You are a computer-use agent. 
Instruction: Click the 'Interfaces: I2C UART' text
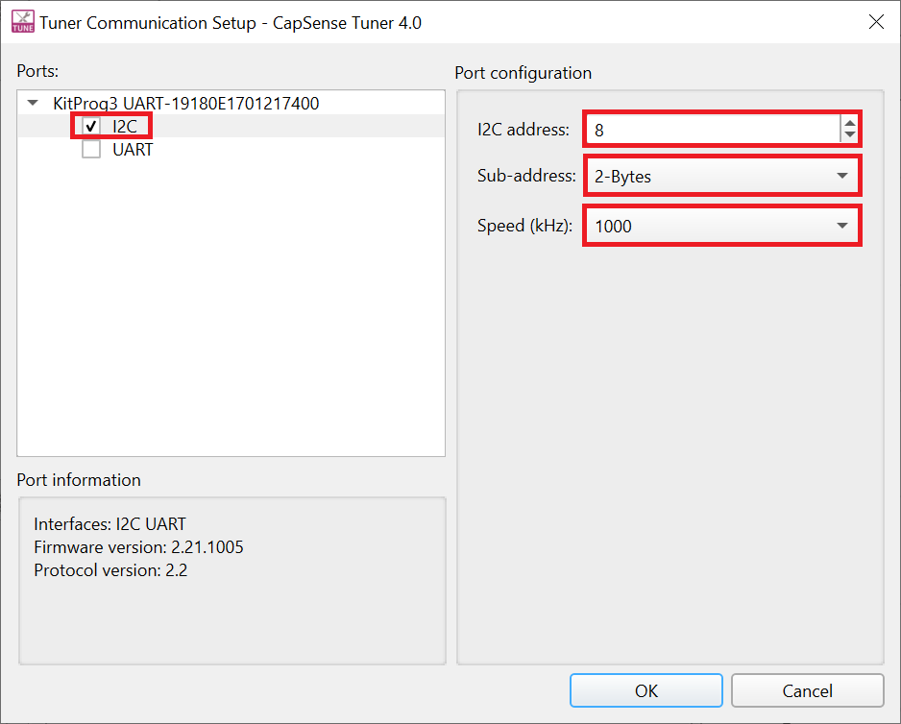110,524
